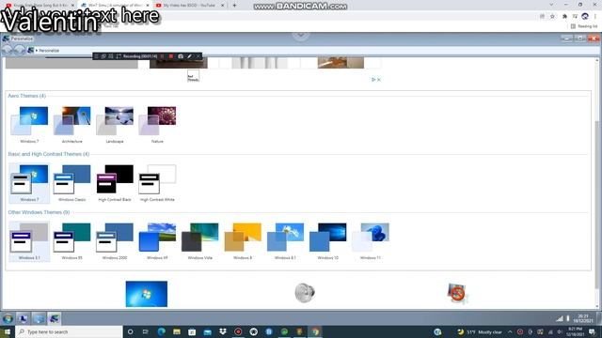Open File Explorer from taskbar
This screenshot has height=338, width=602.
coord(177,331)
